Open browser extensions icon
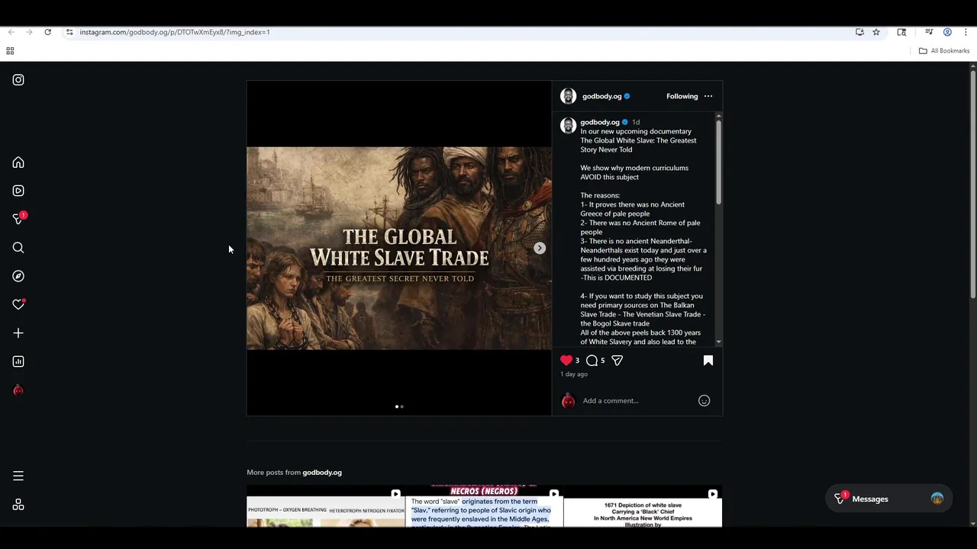 pos(901,32)
